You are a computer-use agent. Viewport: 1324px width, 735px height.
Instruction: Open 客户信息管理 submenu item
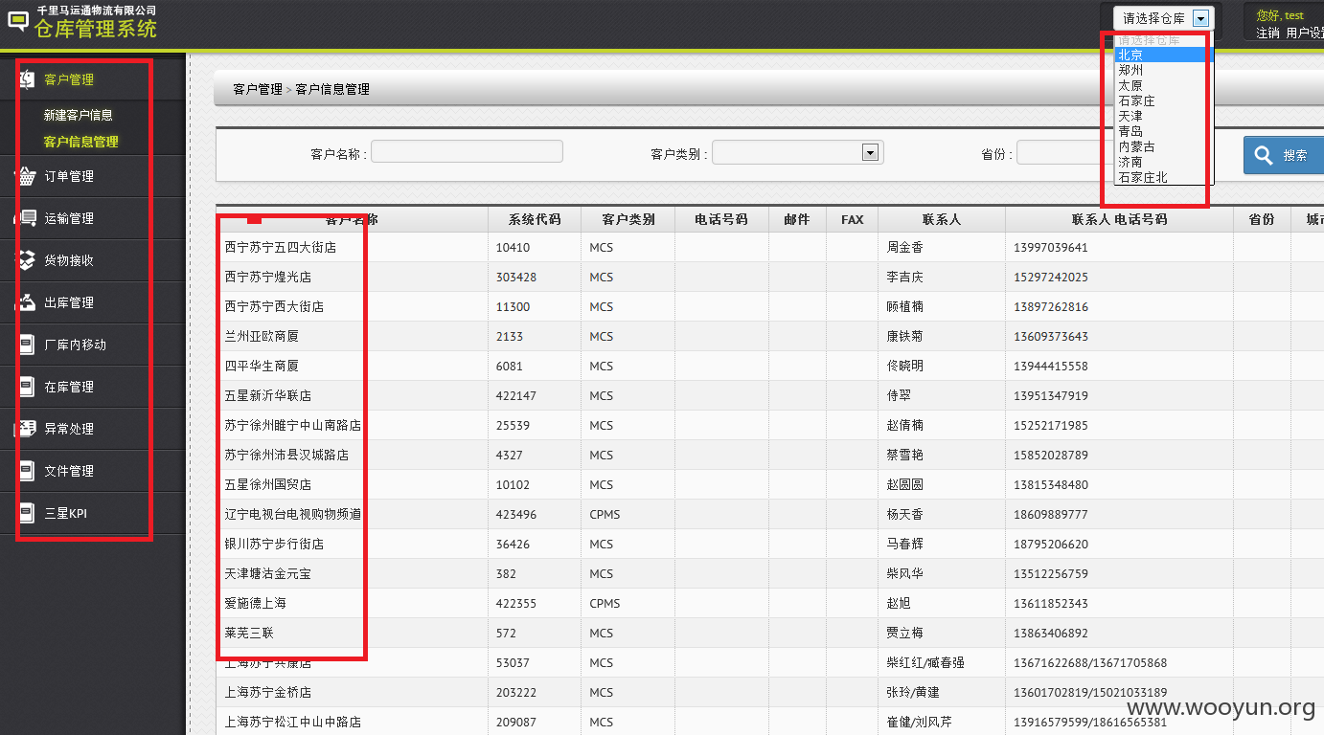tap(81, 142)
